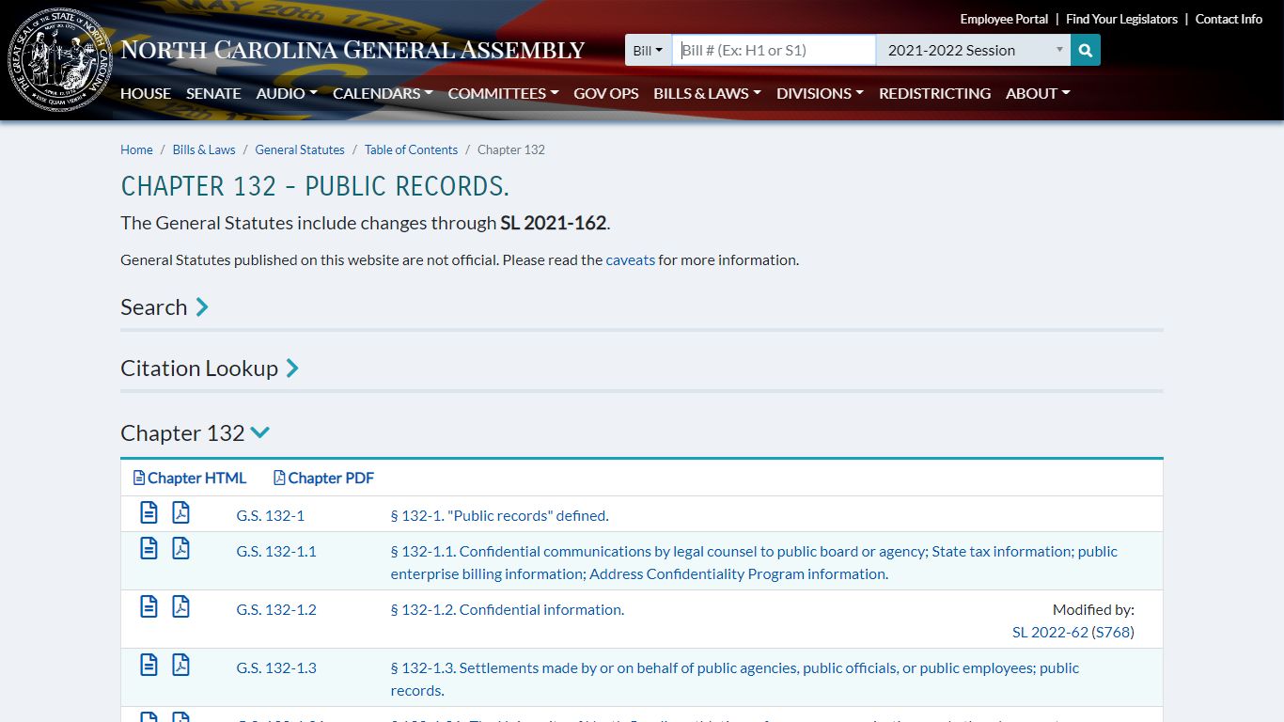The width and height of the screenshot is (1284, 722).
Task: Click the General Statutes breadcrumb
Action: click(300, 149)
